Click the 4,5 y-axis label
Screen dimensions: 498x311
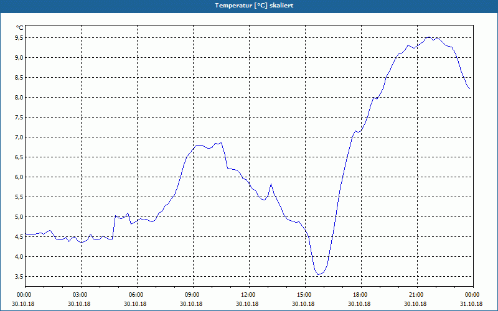pyautogui.click(x=19, y=237)
